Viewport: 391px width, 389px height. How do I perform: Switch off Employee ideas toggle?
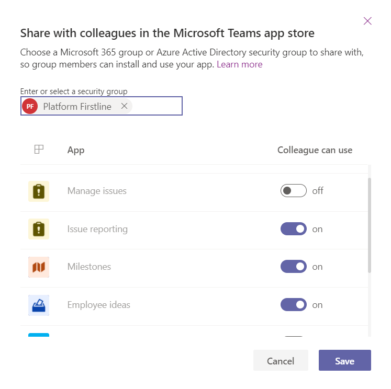click(293, 305)
